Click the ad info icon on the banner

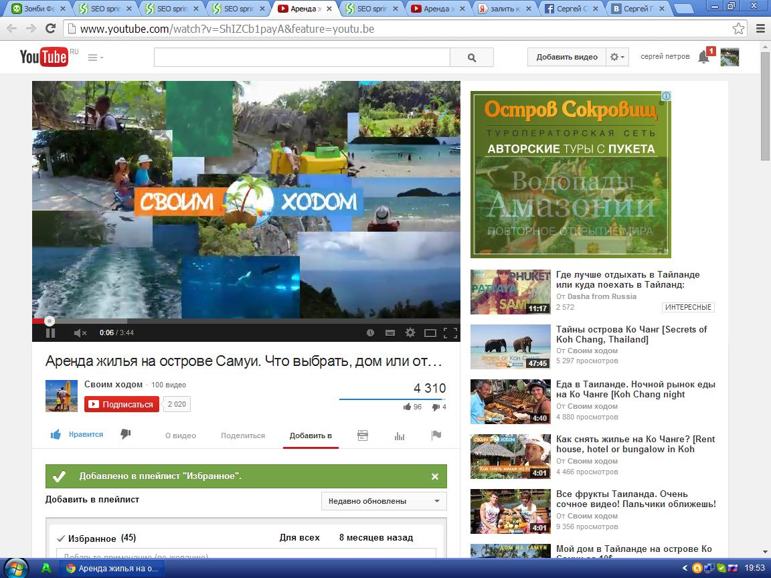666,96
